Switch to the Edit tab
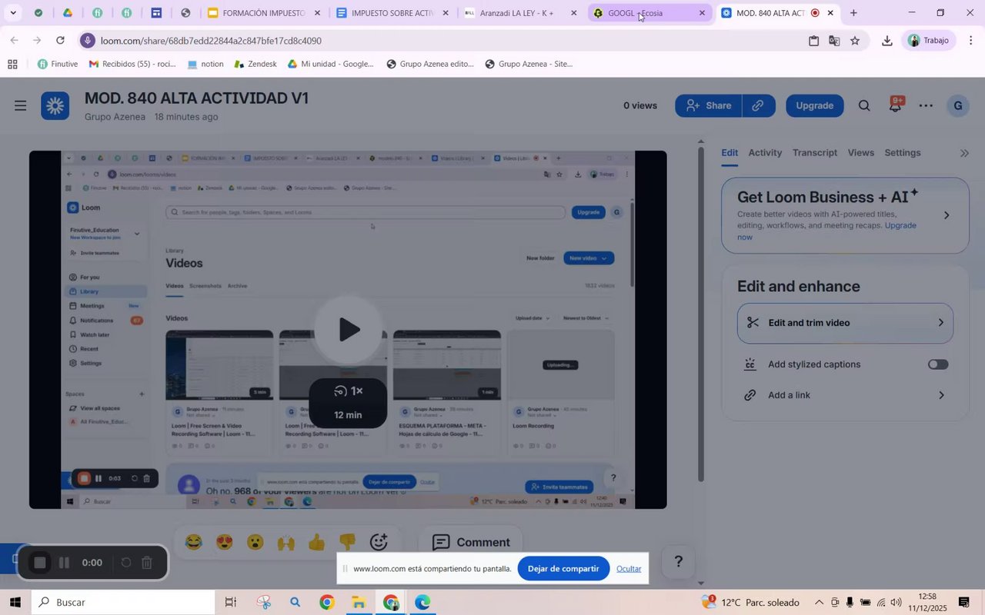This screenshot has height=615, width=985. tap(730, 153)
